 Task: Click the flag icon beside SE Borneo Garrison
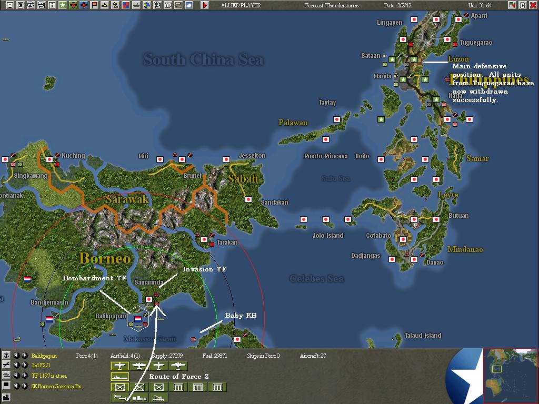click(x=6, y=386)
